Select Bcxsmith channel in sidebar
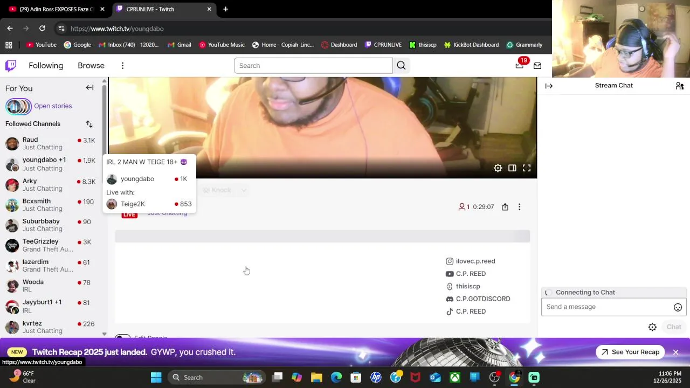 point(50,205)
